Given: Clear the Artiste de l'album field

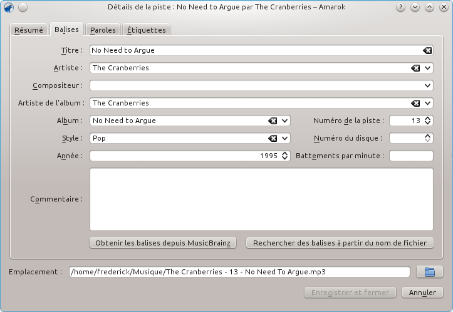Looking at the screenshot, I should 415,103.
